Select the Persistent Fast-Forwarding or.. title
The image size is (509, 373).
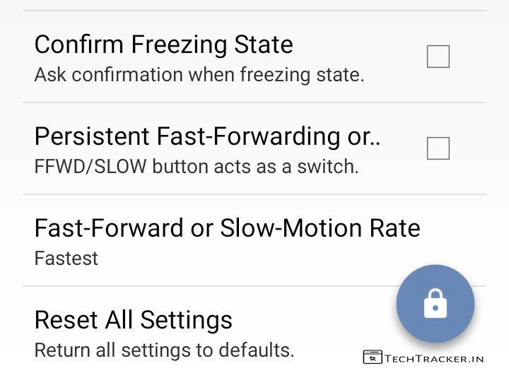coord(207,136)
